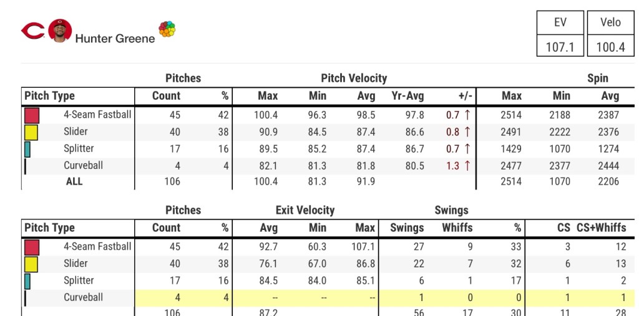Click the Splitter label in the Exit Velocity table
The width and height of the screenshot is (639, 316).
click(79, 280)
